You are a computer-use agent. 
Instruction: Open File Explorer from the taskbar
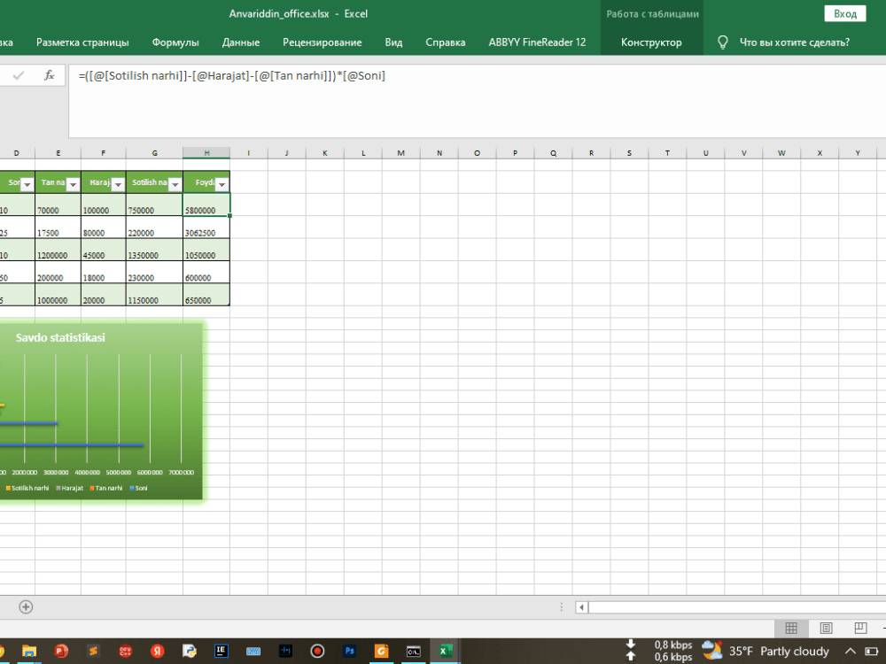click(29, 651)
